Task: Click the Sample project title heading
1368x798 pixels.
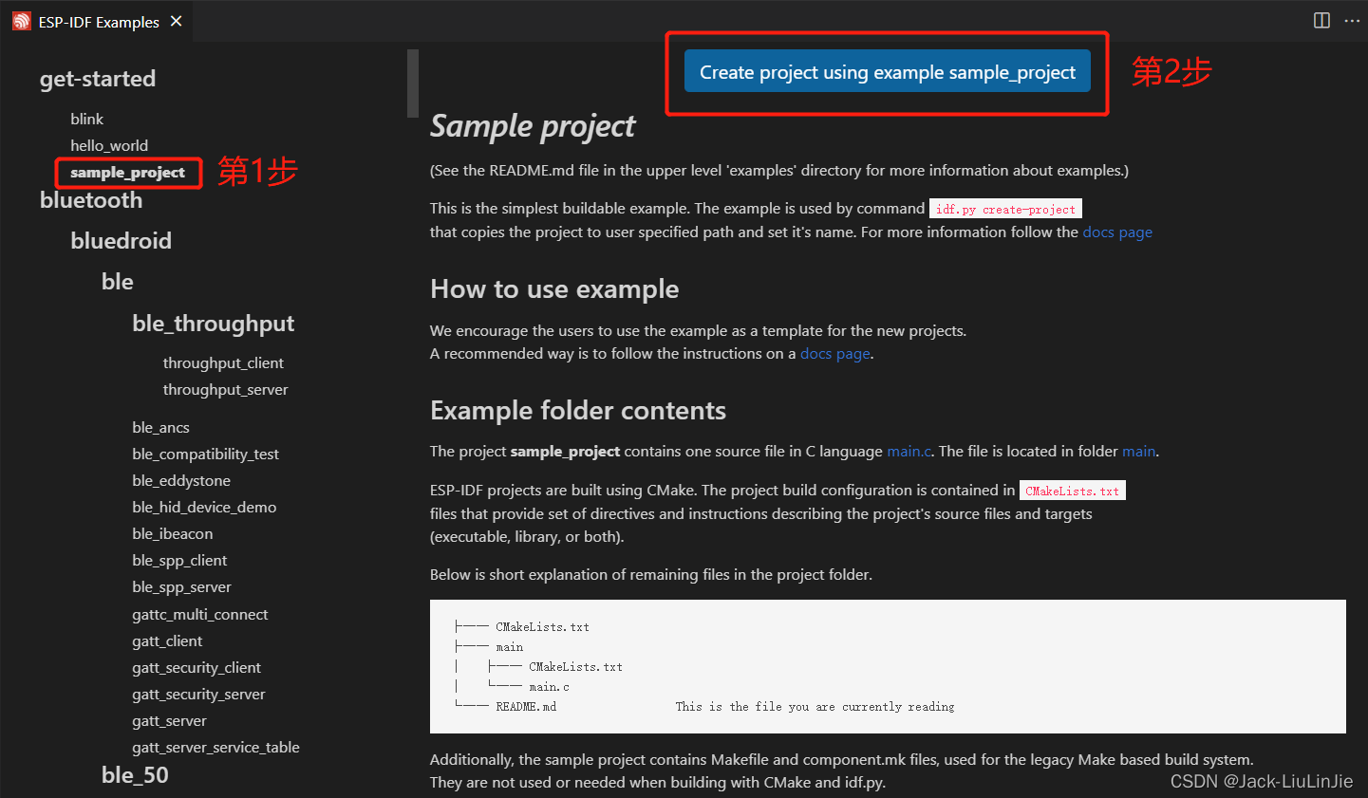Action: (533, 126)
